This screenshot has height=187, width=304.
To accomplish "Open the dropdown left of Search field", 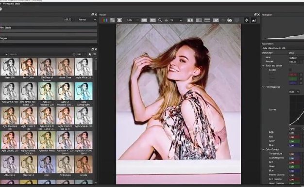I will (6, 54).
